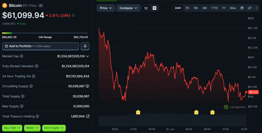Open the Price dropdown
262x133 pixels.
coord(106,8)
